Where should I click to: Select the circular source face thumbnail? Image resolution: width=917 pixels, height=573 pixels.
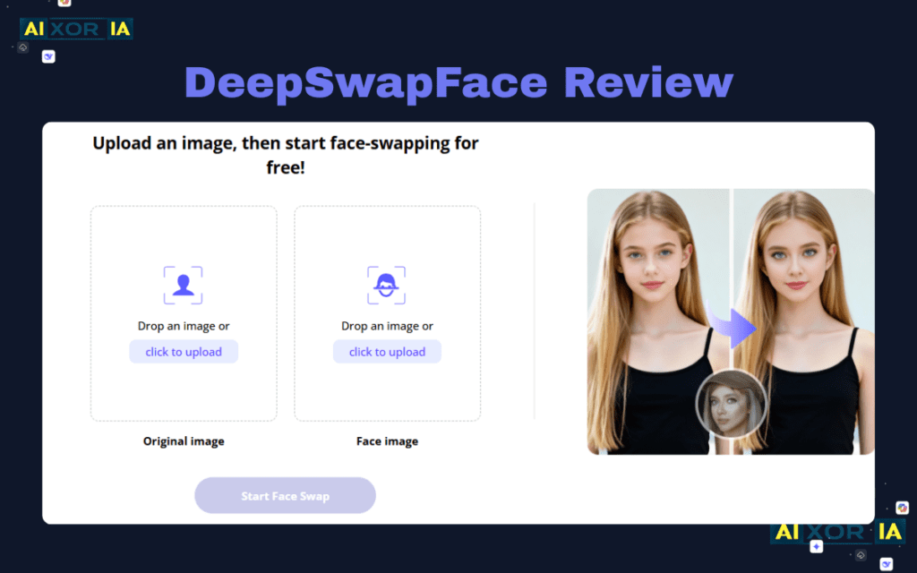click(x=731, y=405)
